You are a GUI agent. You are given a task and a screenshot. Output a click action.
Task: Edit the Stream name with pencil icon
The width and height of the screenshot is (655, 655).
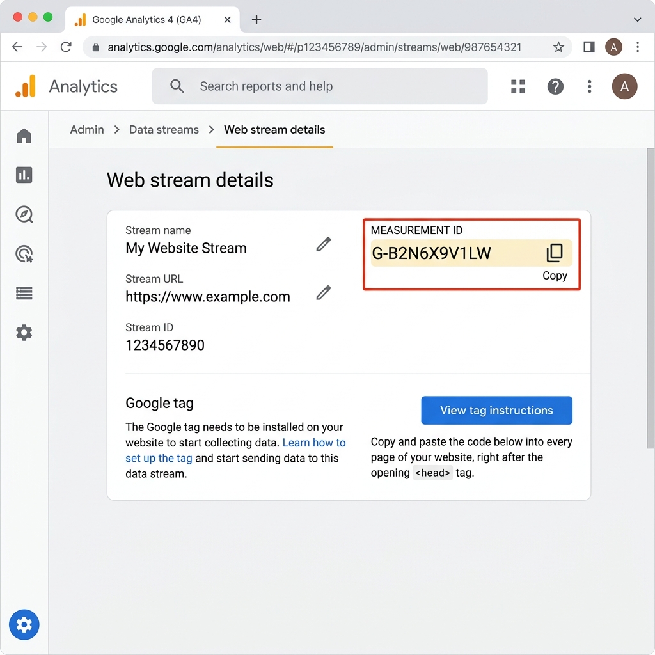click(x=323, y=244)
